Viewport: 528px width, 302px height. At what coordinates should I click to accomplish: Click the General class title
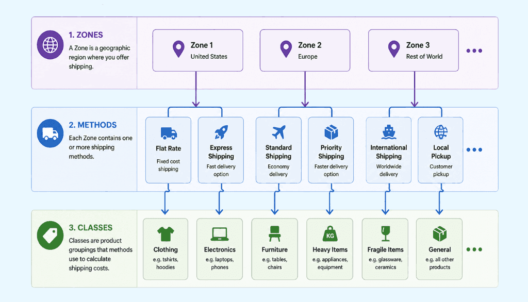tap(440, 249)
